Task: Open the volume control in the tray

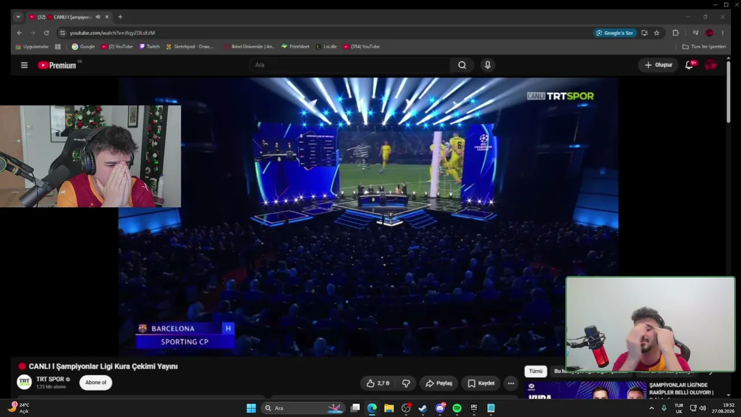Action: click(x=703, y=408)
